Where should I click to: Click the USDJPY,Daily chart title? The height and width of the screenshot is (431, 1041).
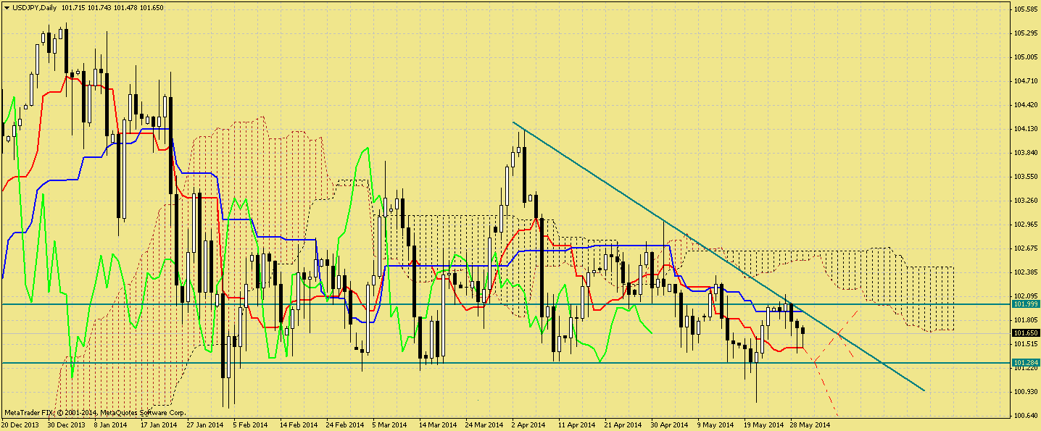(x=36, y=7)
